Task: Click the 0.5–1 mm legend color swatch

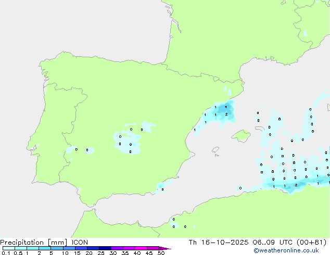Action: [x=21, y=248]
